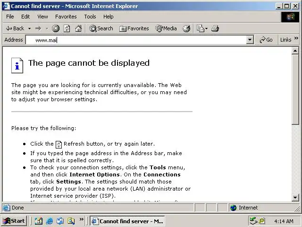
Task: Click the search folder quick launch icon
Action: pyautogui.click(x=71, y=221)
